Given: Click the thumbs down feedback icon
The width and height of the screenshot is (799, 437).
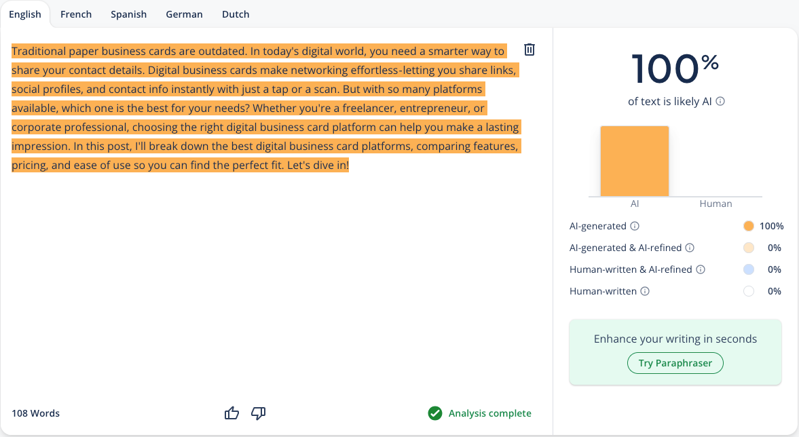Looking at the screenshot, I should coord(259,413).
